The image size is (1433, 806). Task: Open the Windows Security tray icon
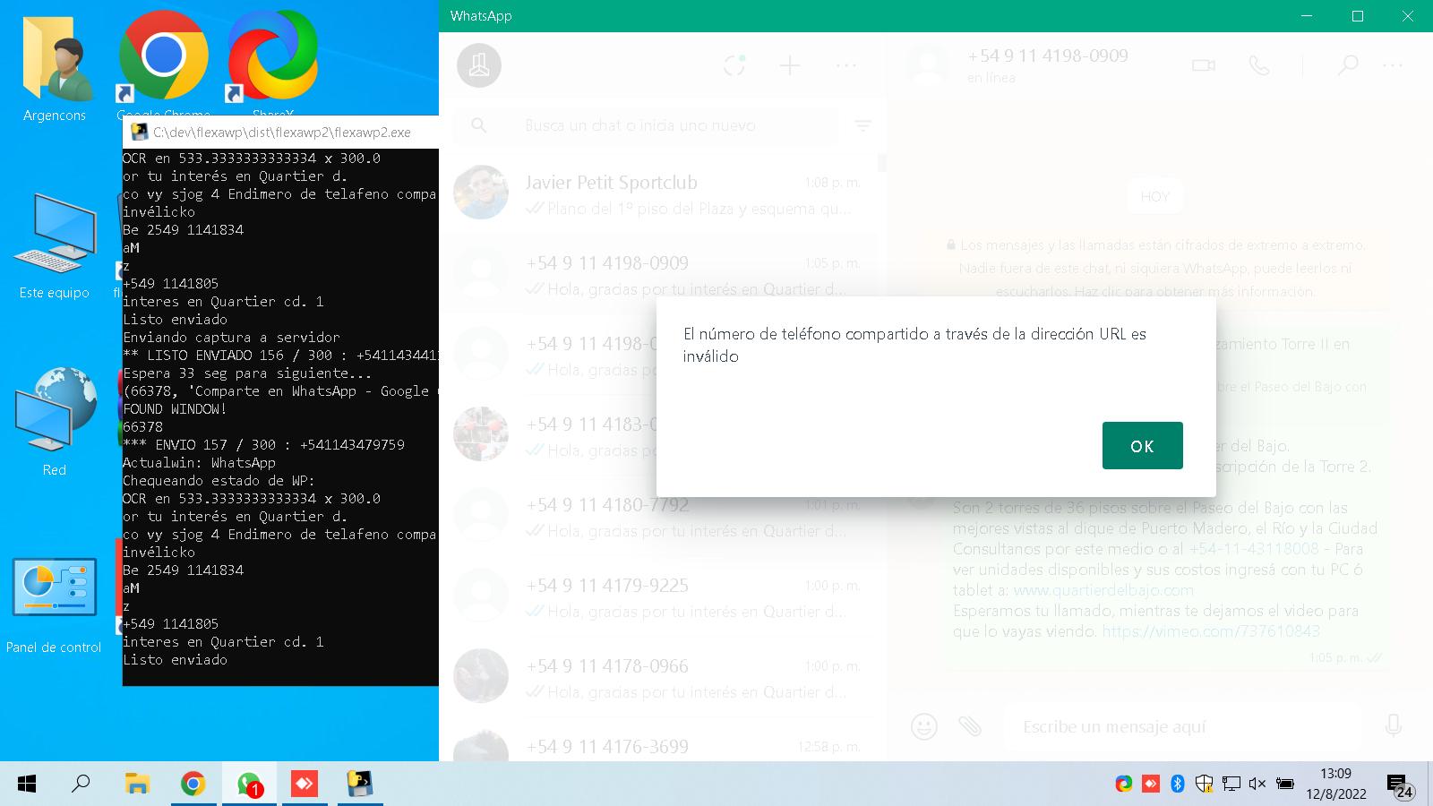point(1205,784)
